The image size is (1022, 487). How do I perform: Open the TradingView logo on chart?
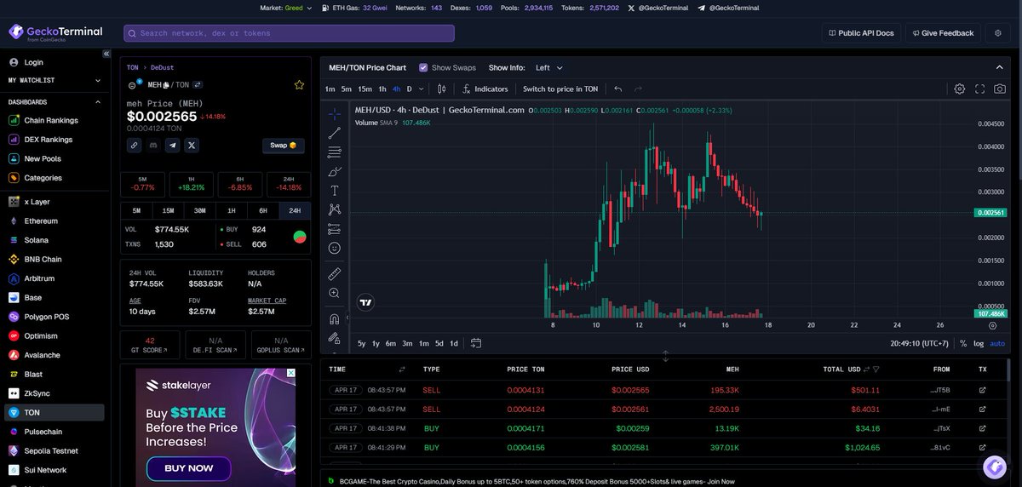tap(366, 301)
